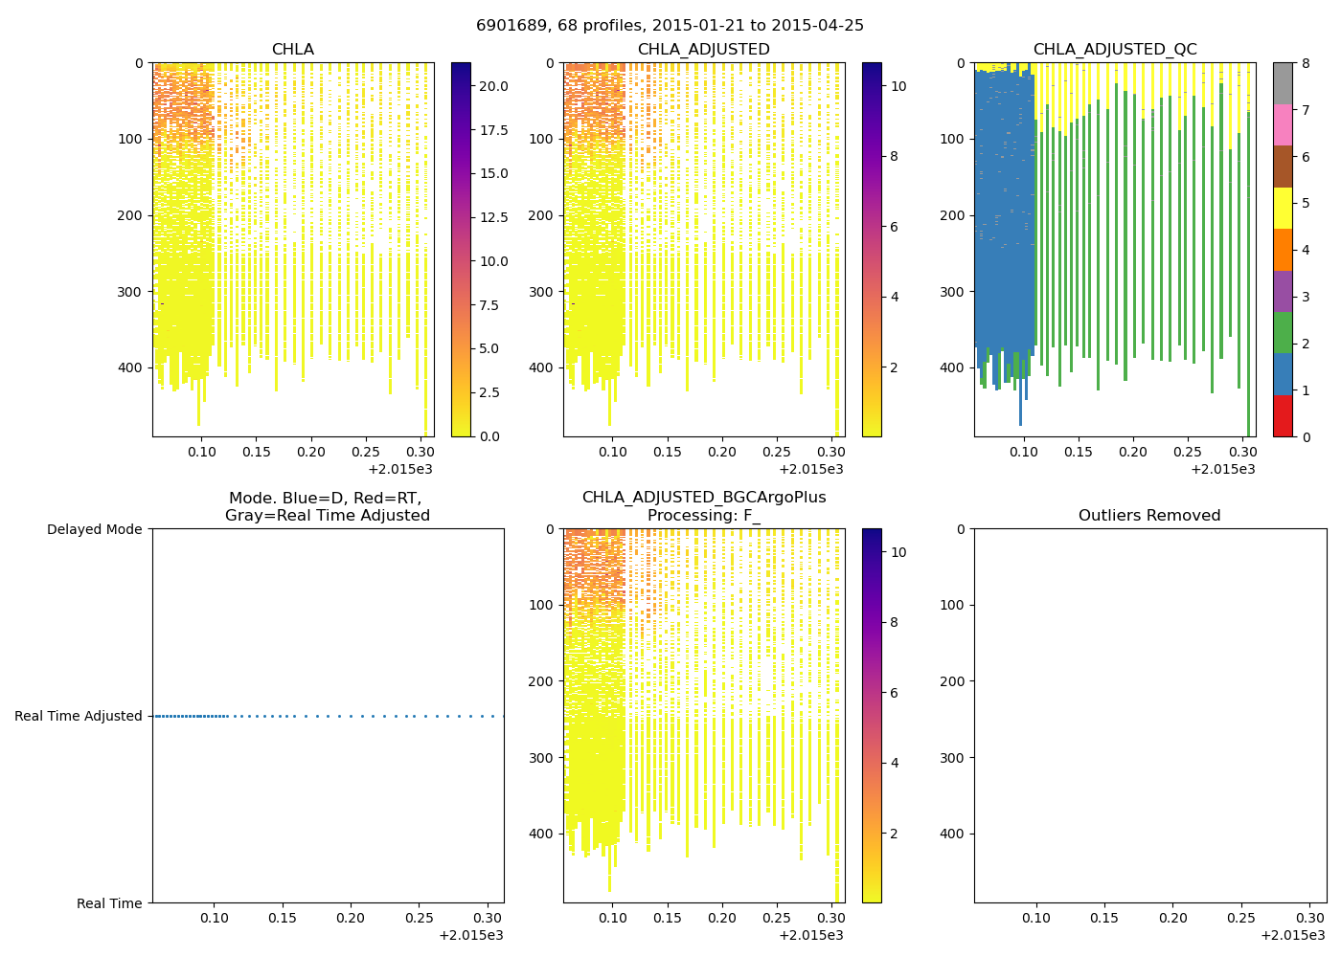Select the Outliers Removed plot title
The width and height of the screenshot is (1341, 957).
tap(1149, 516)
